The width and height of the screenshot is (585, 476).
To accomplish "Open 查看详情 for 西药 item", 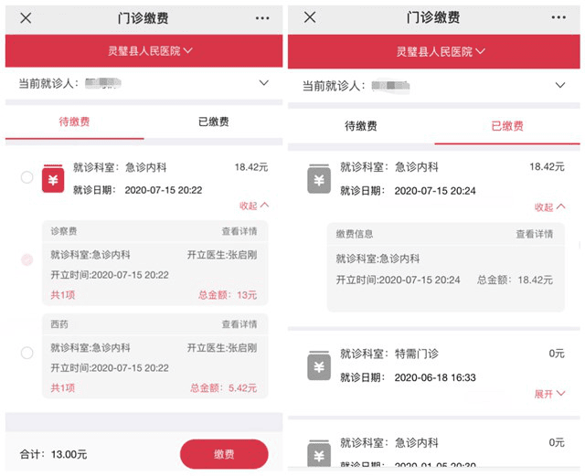I will [239, 324].
